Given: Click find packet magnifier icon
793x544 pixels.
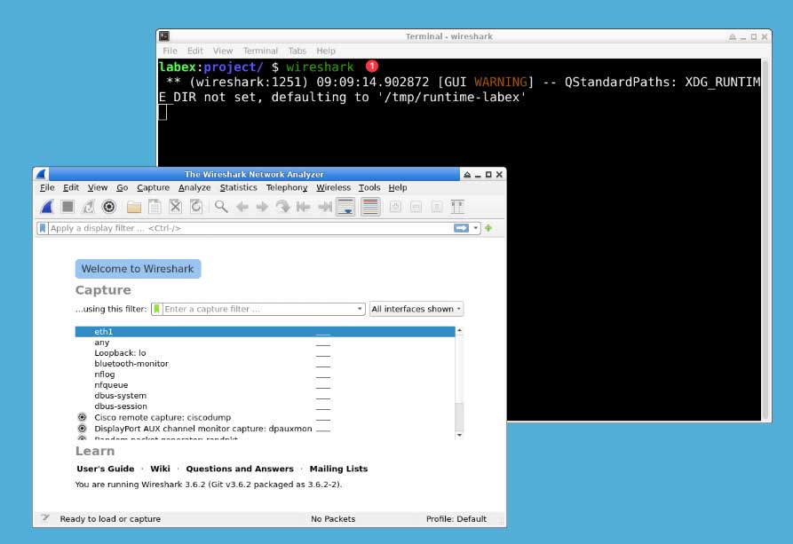Looking at the screenshot, I should coord(221,207).
